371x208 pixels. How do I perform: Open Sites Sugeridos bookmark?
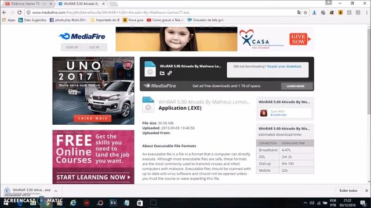32,20
